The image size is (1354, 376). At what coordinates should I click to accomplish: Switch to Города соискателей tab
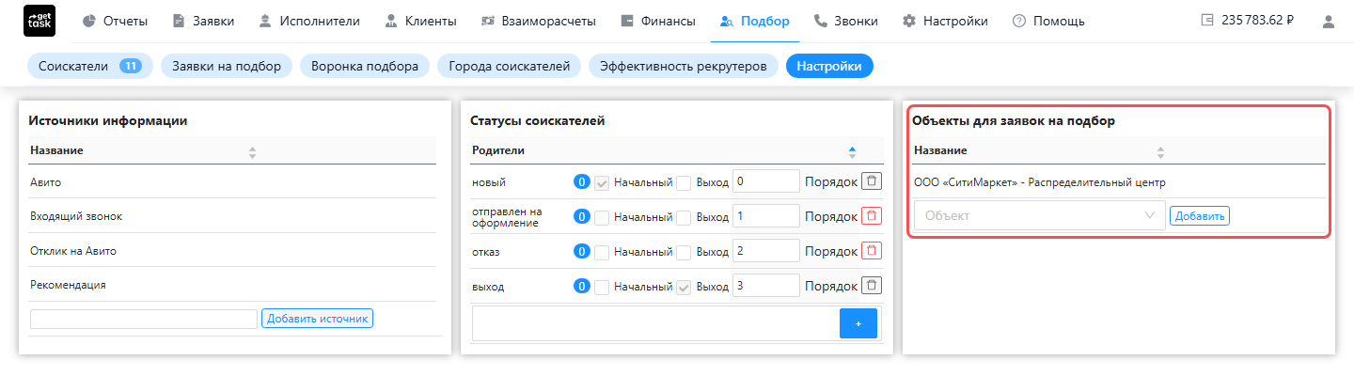tap(509, 66)
